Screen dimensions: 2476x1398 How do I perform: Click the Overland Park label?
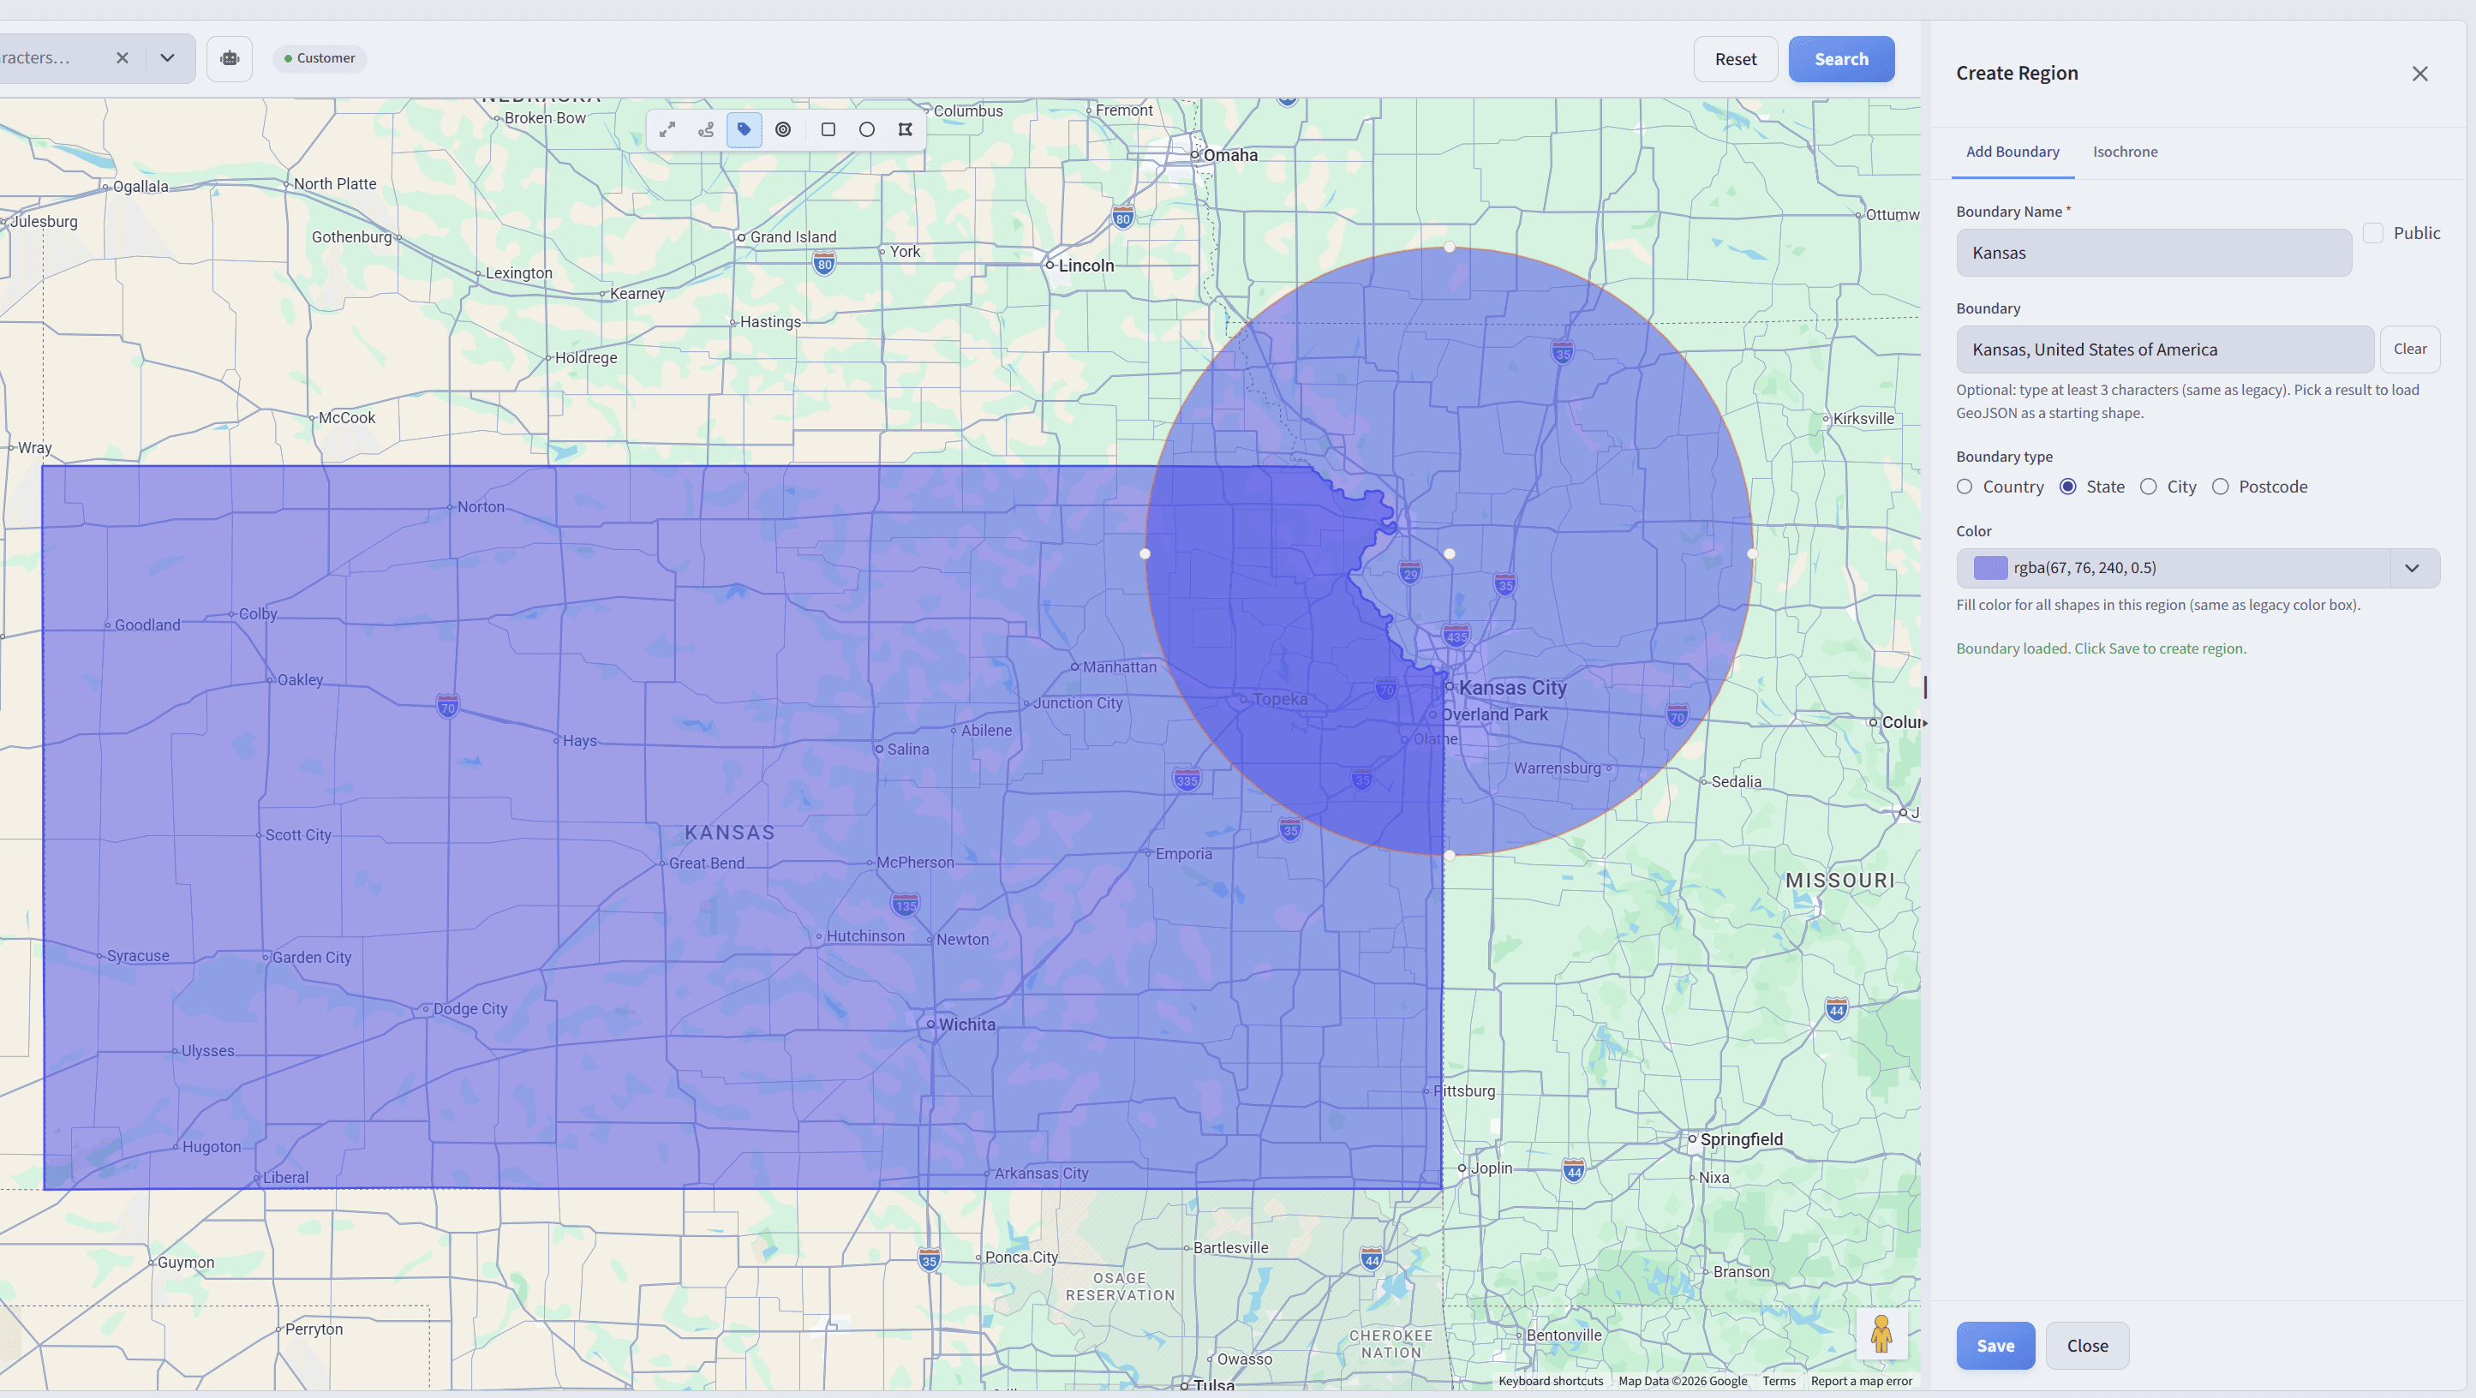(x=1493, y=715)
